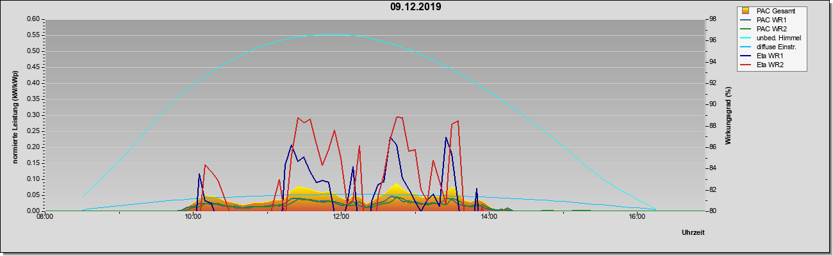Click the Uhrzeit axis title
Viewport: 833px width, 256px height.
tap(693, 232)
